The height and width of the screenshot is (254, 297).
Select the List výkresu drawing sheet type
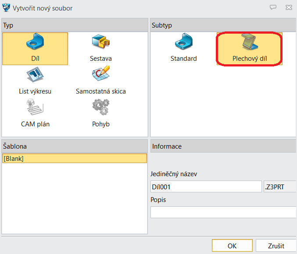[x=35, y=81]
